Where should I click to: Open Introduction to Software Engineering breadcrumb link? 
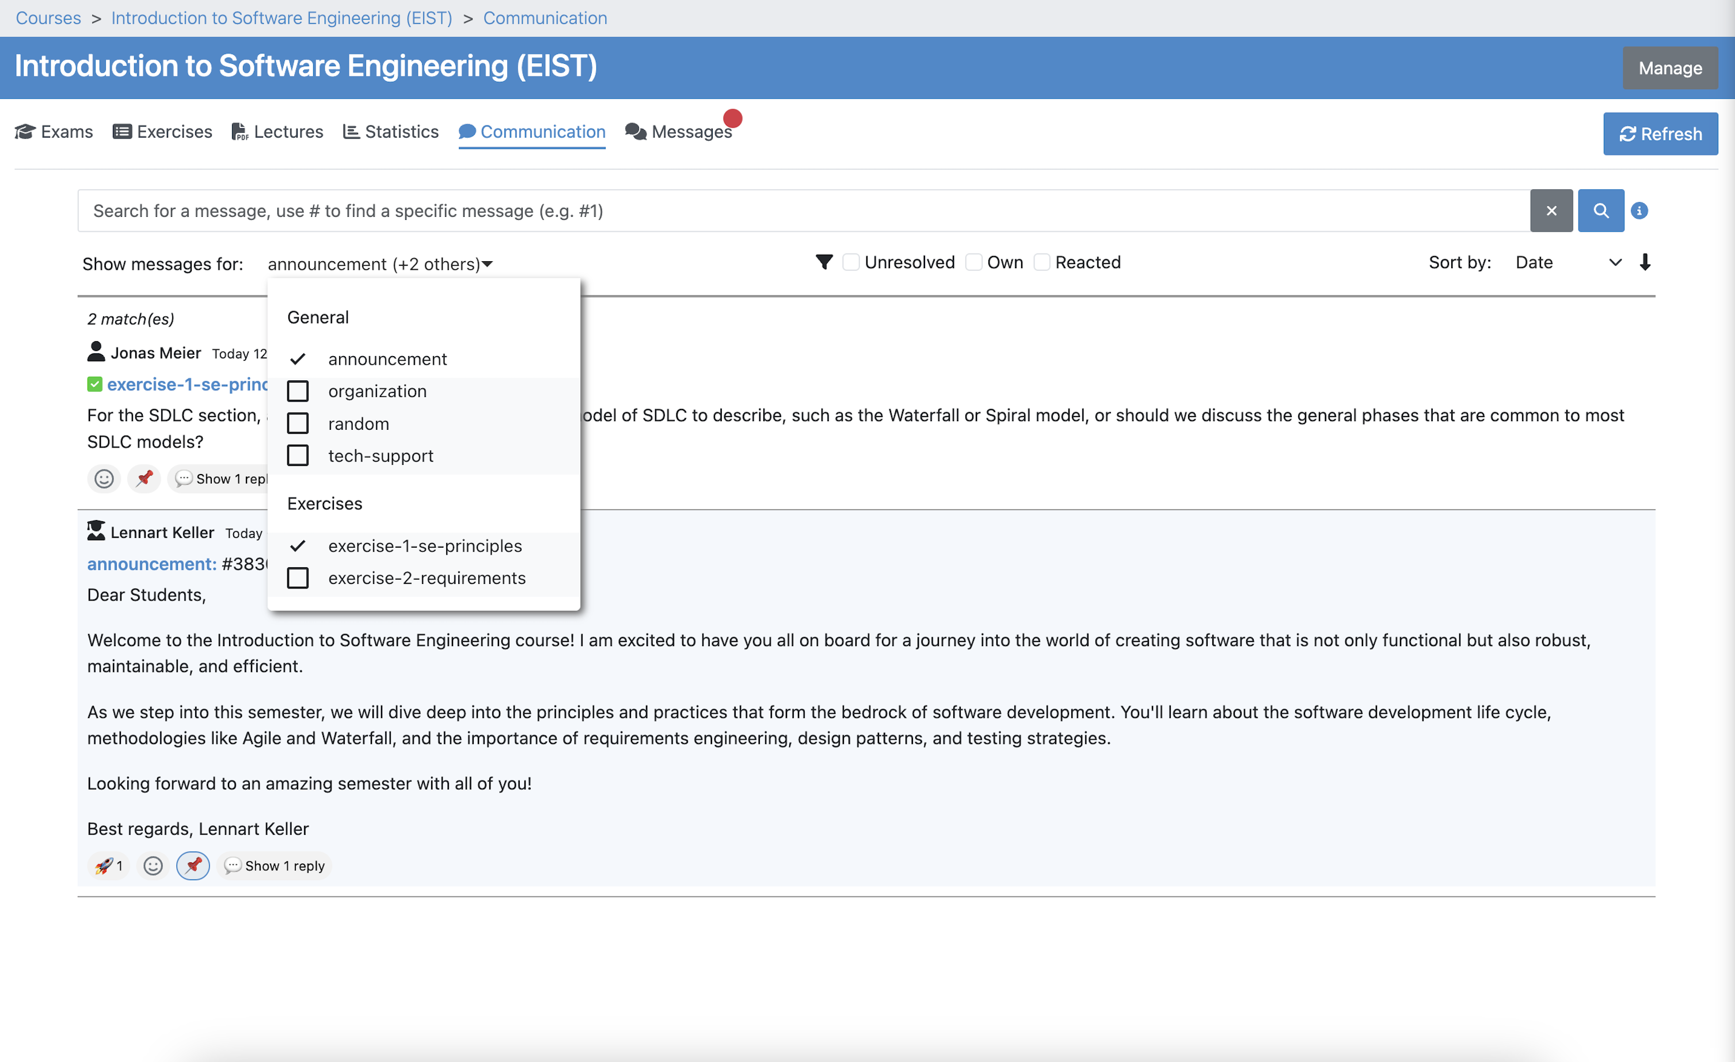point(281,18)
